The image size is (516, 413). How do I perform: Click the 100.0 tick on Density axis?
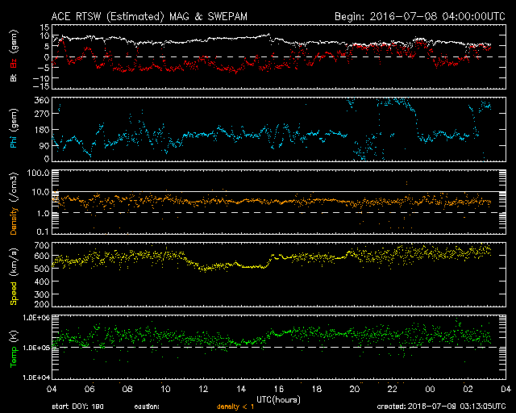coord(35,173)
